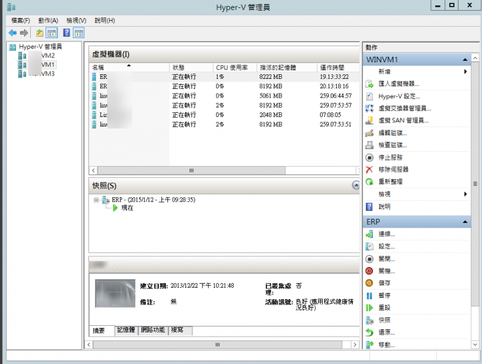Click the red X 移除伺服器 icon
Viewport: 482px width, 364px height.
[x=369, y=169]
